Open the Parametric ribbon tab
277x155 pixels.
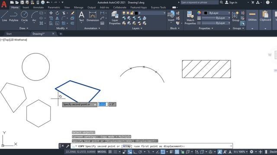[54, 7]
